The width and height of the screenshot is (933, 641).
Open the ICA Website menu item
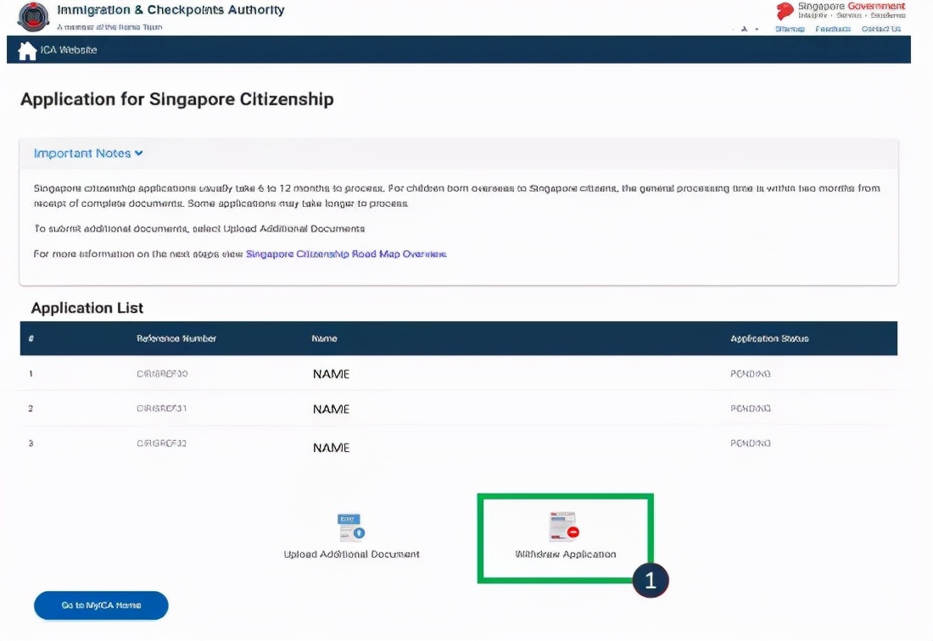click(69, 50)
